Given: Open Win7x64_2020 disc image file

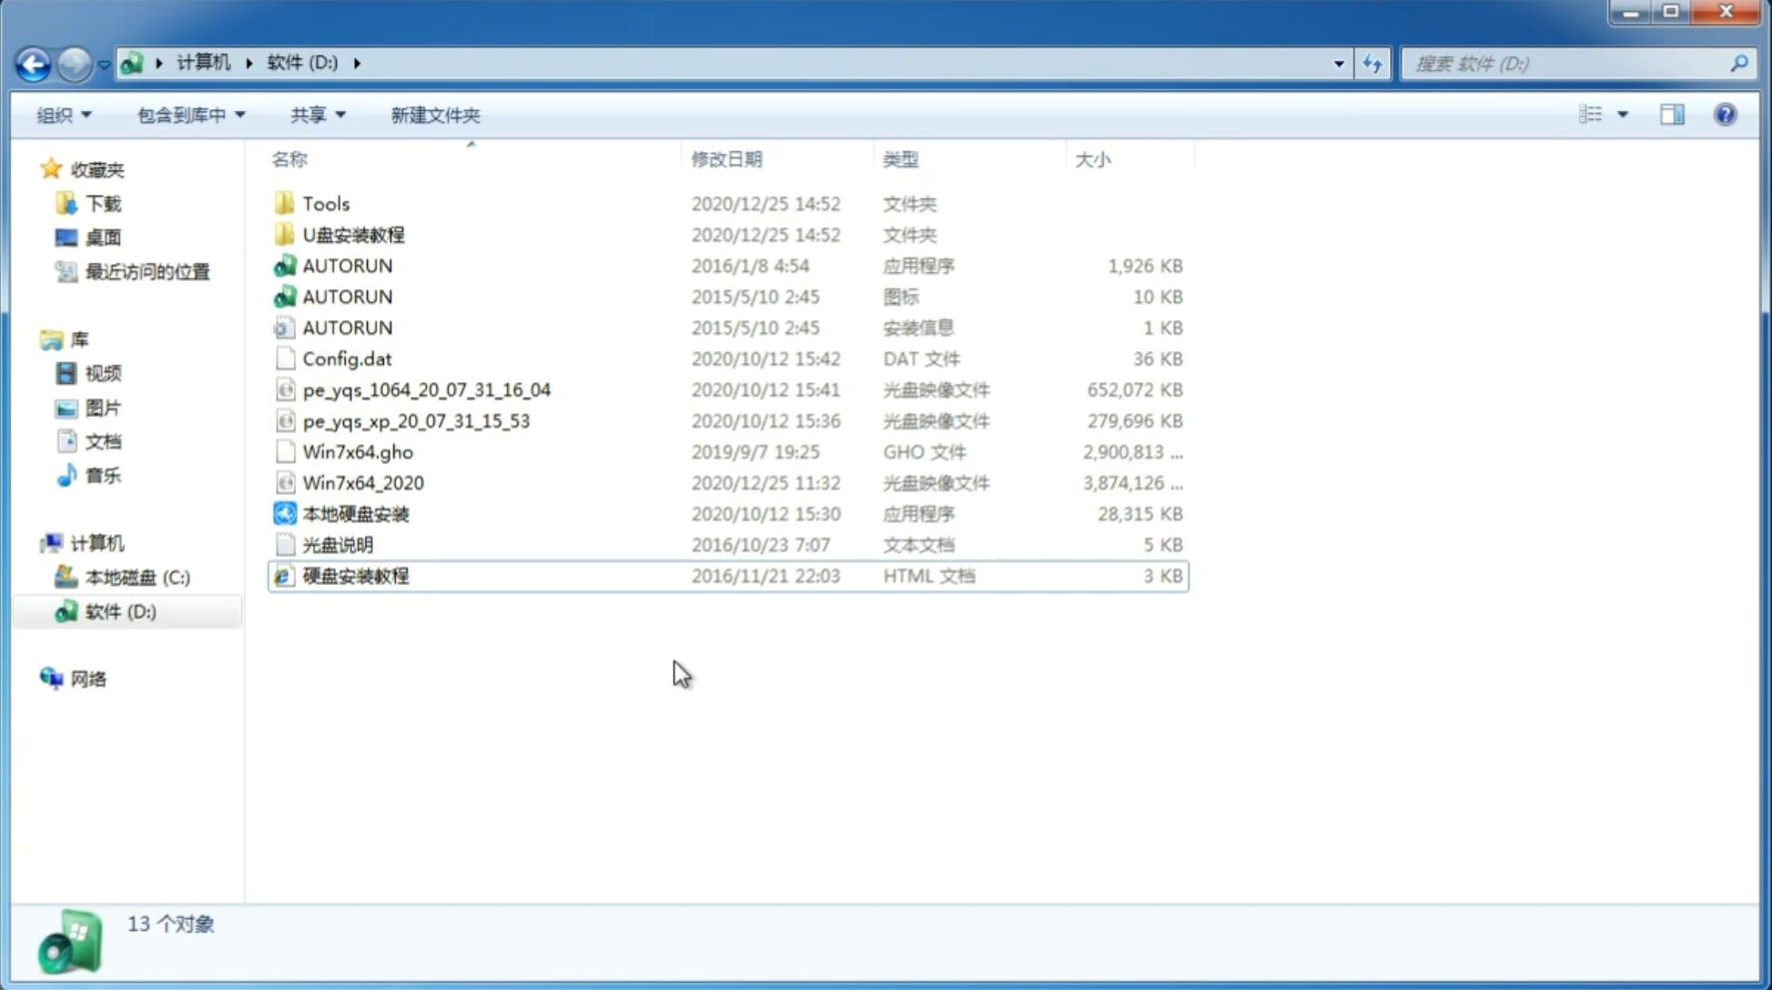Looking at the screenshot, I should [x=364, y=481].
